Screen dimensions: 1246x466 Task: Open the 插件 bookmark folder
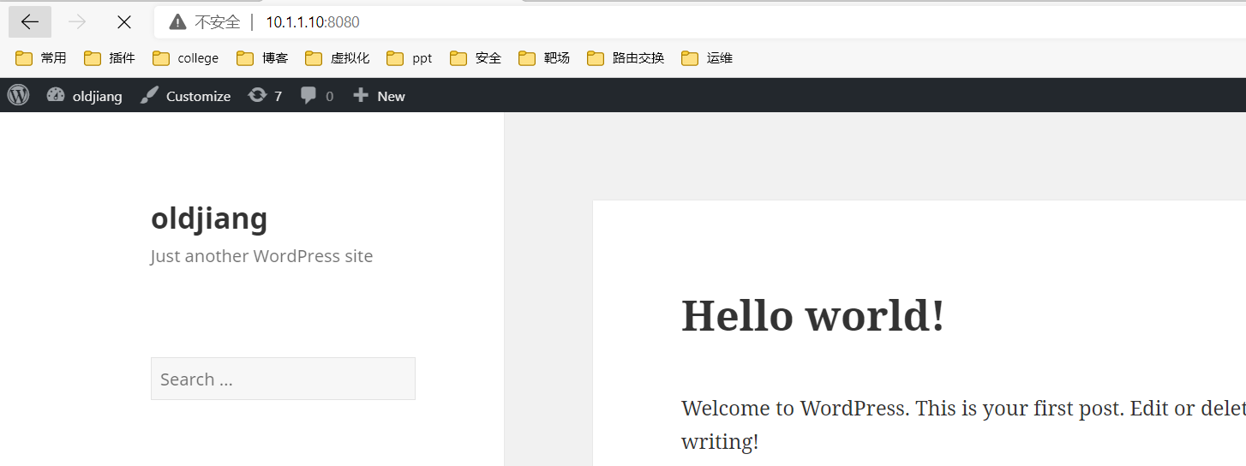coord(110,58)
